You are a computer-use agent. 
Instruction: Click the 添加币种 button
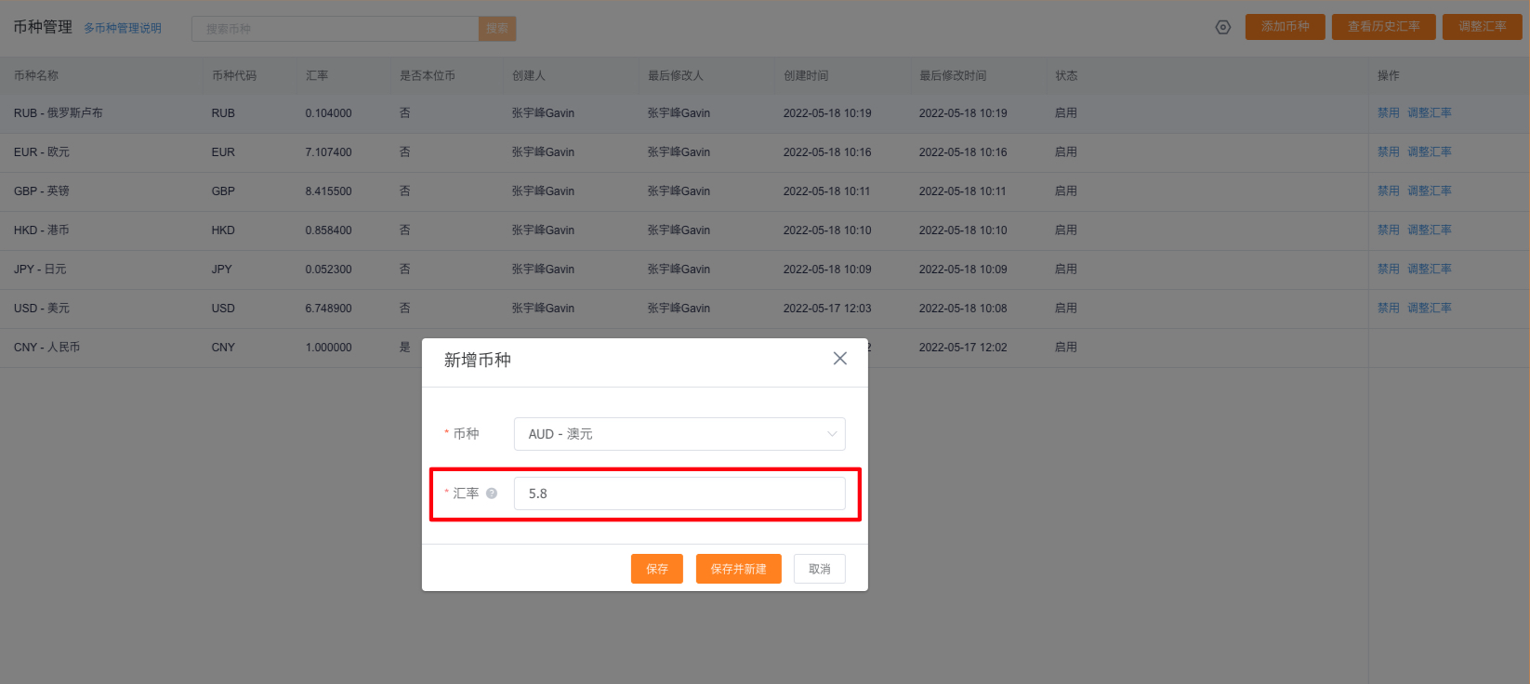click(x=1286, y=27)
